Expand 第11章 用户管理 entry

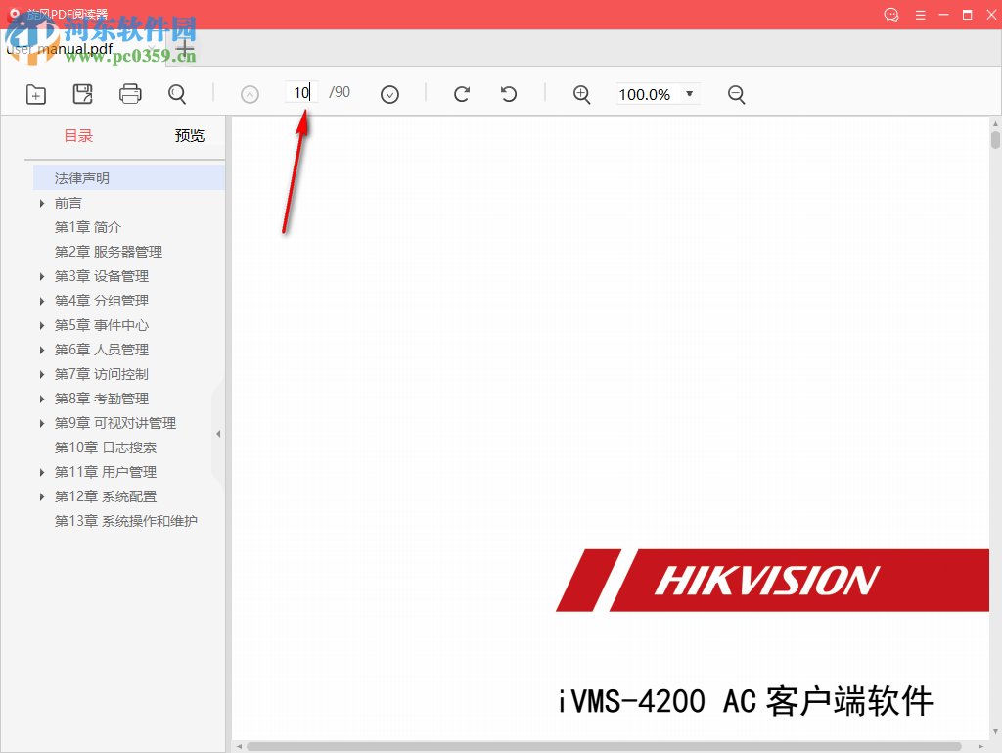pyautogui.click(x=42, y=472)
